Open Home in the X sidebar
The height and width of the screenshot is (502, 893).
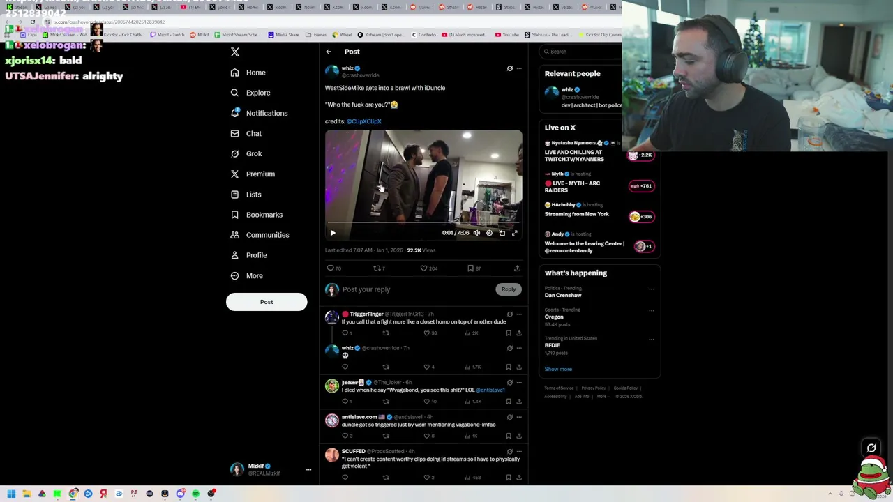coord(248,73)
